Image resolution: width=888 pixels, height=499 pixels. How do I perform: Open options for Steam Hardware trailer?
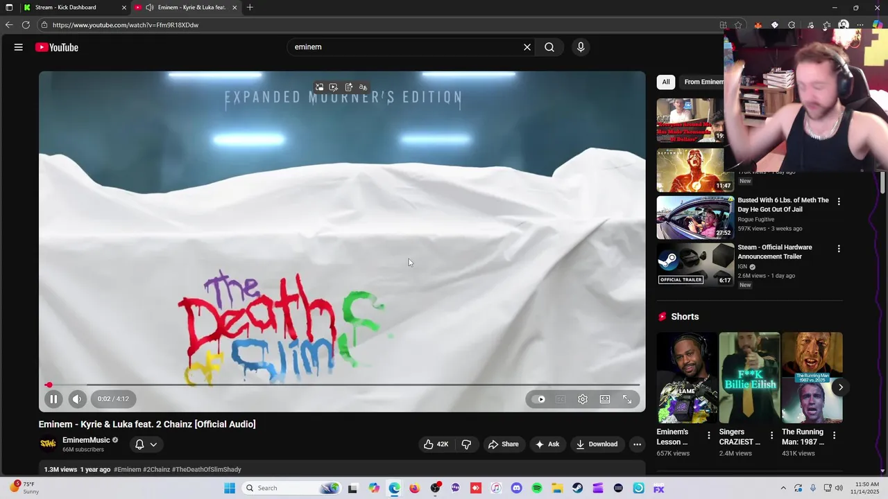tap(839, 249)
